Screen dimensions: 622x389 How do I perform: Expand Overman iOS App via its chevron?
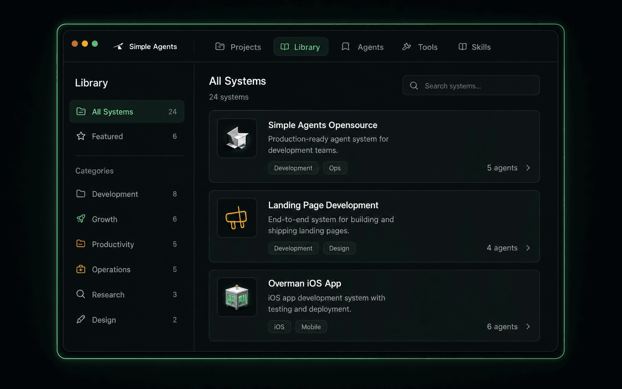[528, 327]
